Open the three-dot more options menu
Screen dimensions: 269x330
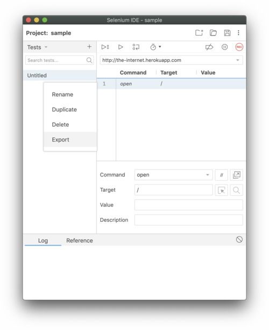click(x=238, y=33)
